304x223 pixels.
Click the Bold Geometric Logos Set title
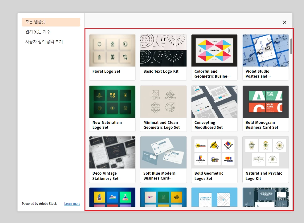click(x=209, y=176)
